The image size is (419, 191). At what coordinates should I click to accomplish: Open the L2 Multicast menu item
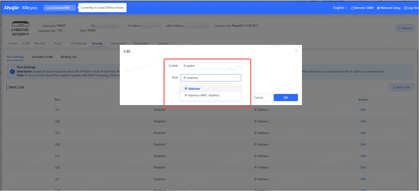coord(78,43)
